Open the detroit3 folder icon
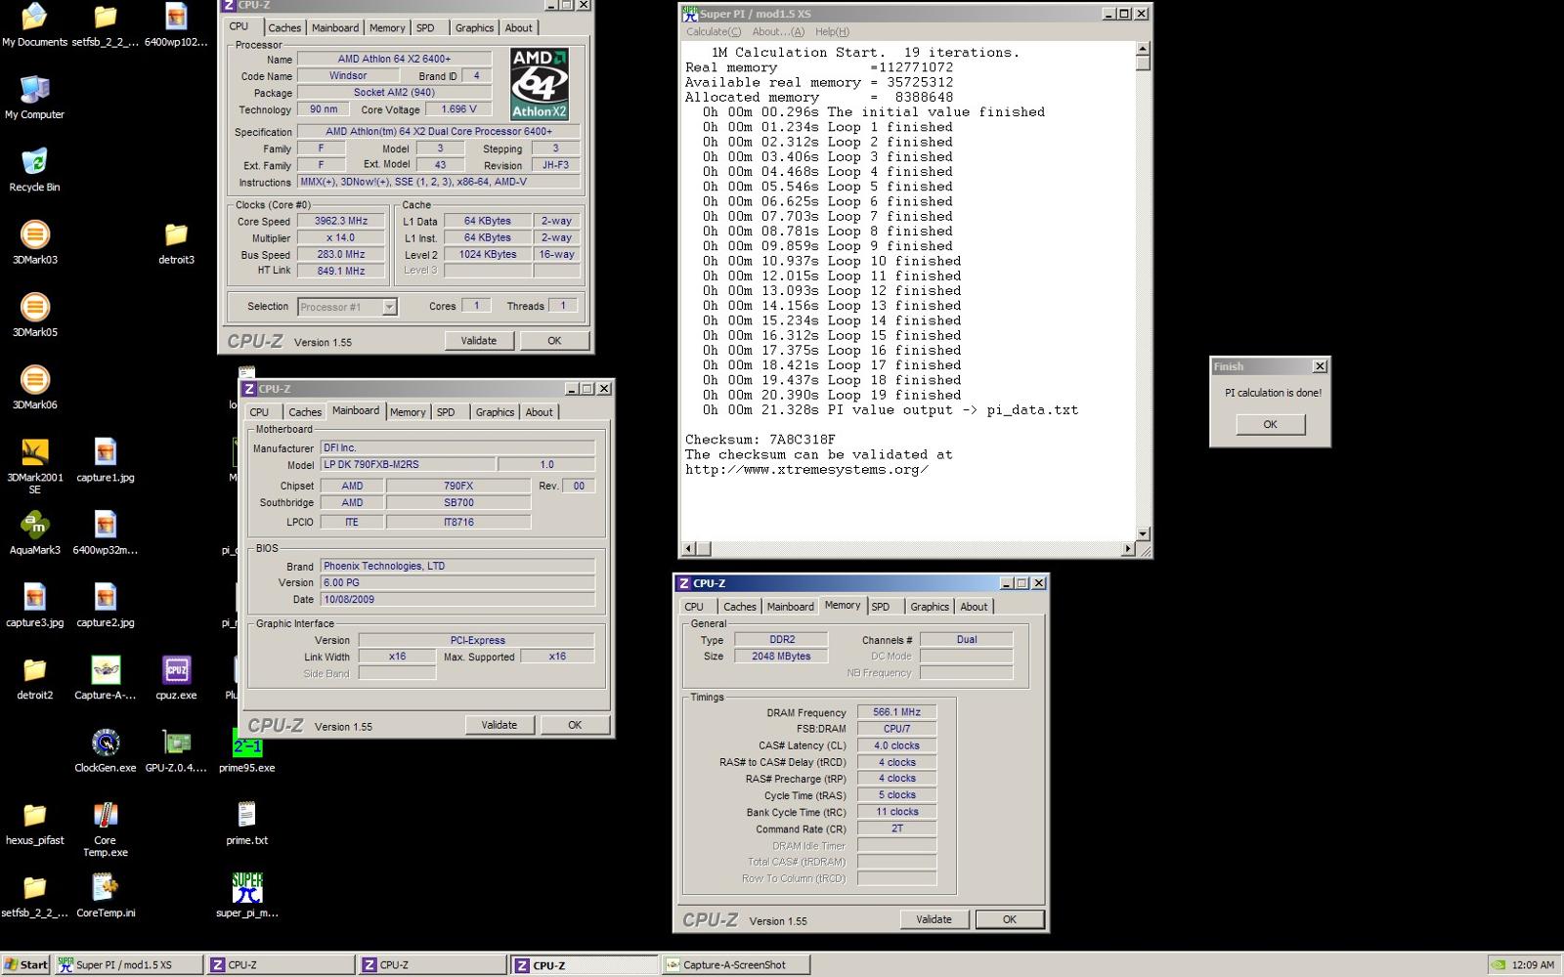Screen dimensions: 1564x977 point(176,242)
